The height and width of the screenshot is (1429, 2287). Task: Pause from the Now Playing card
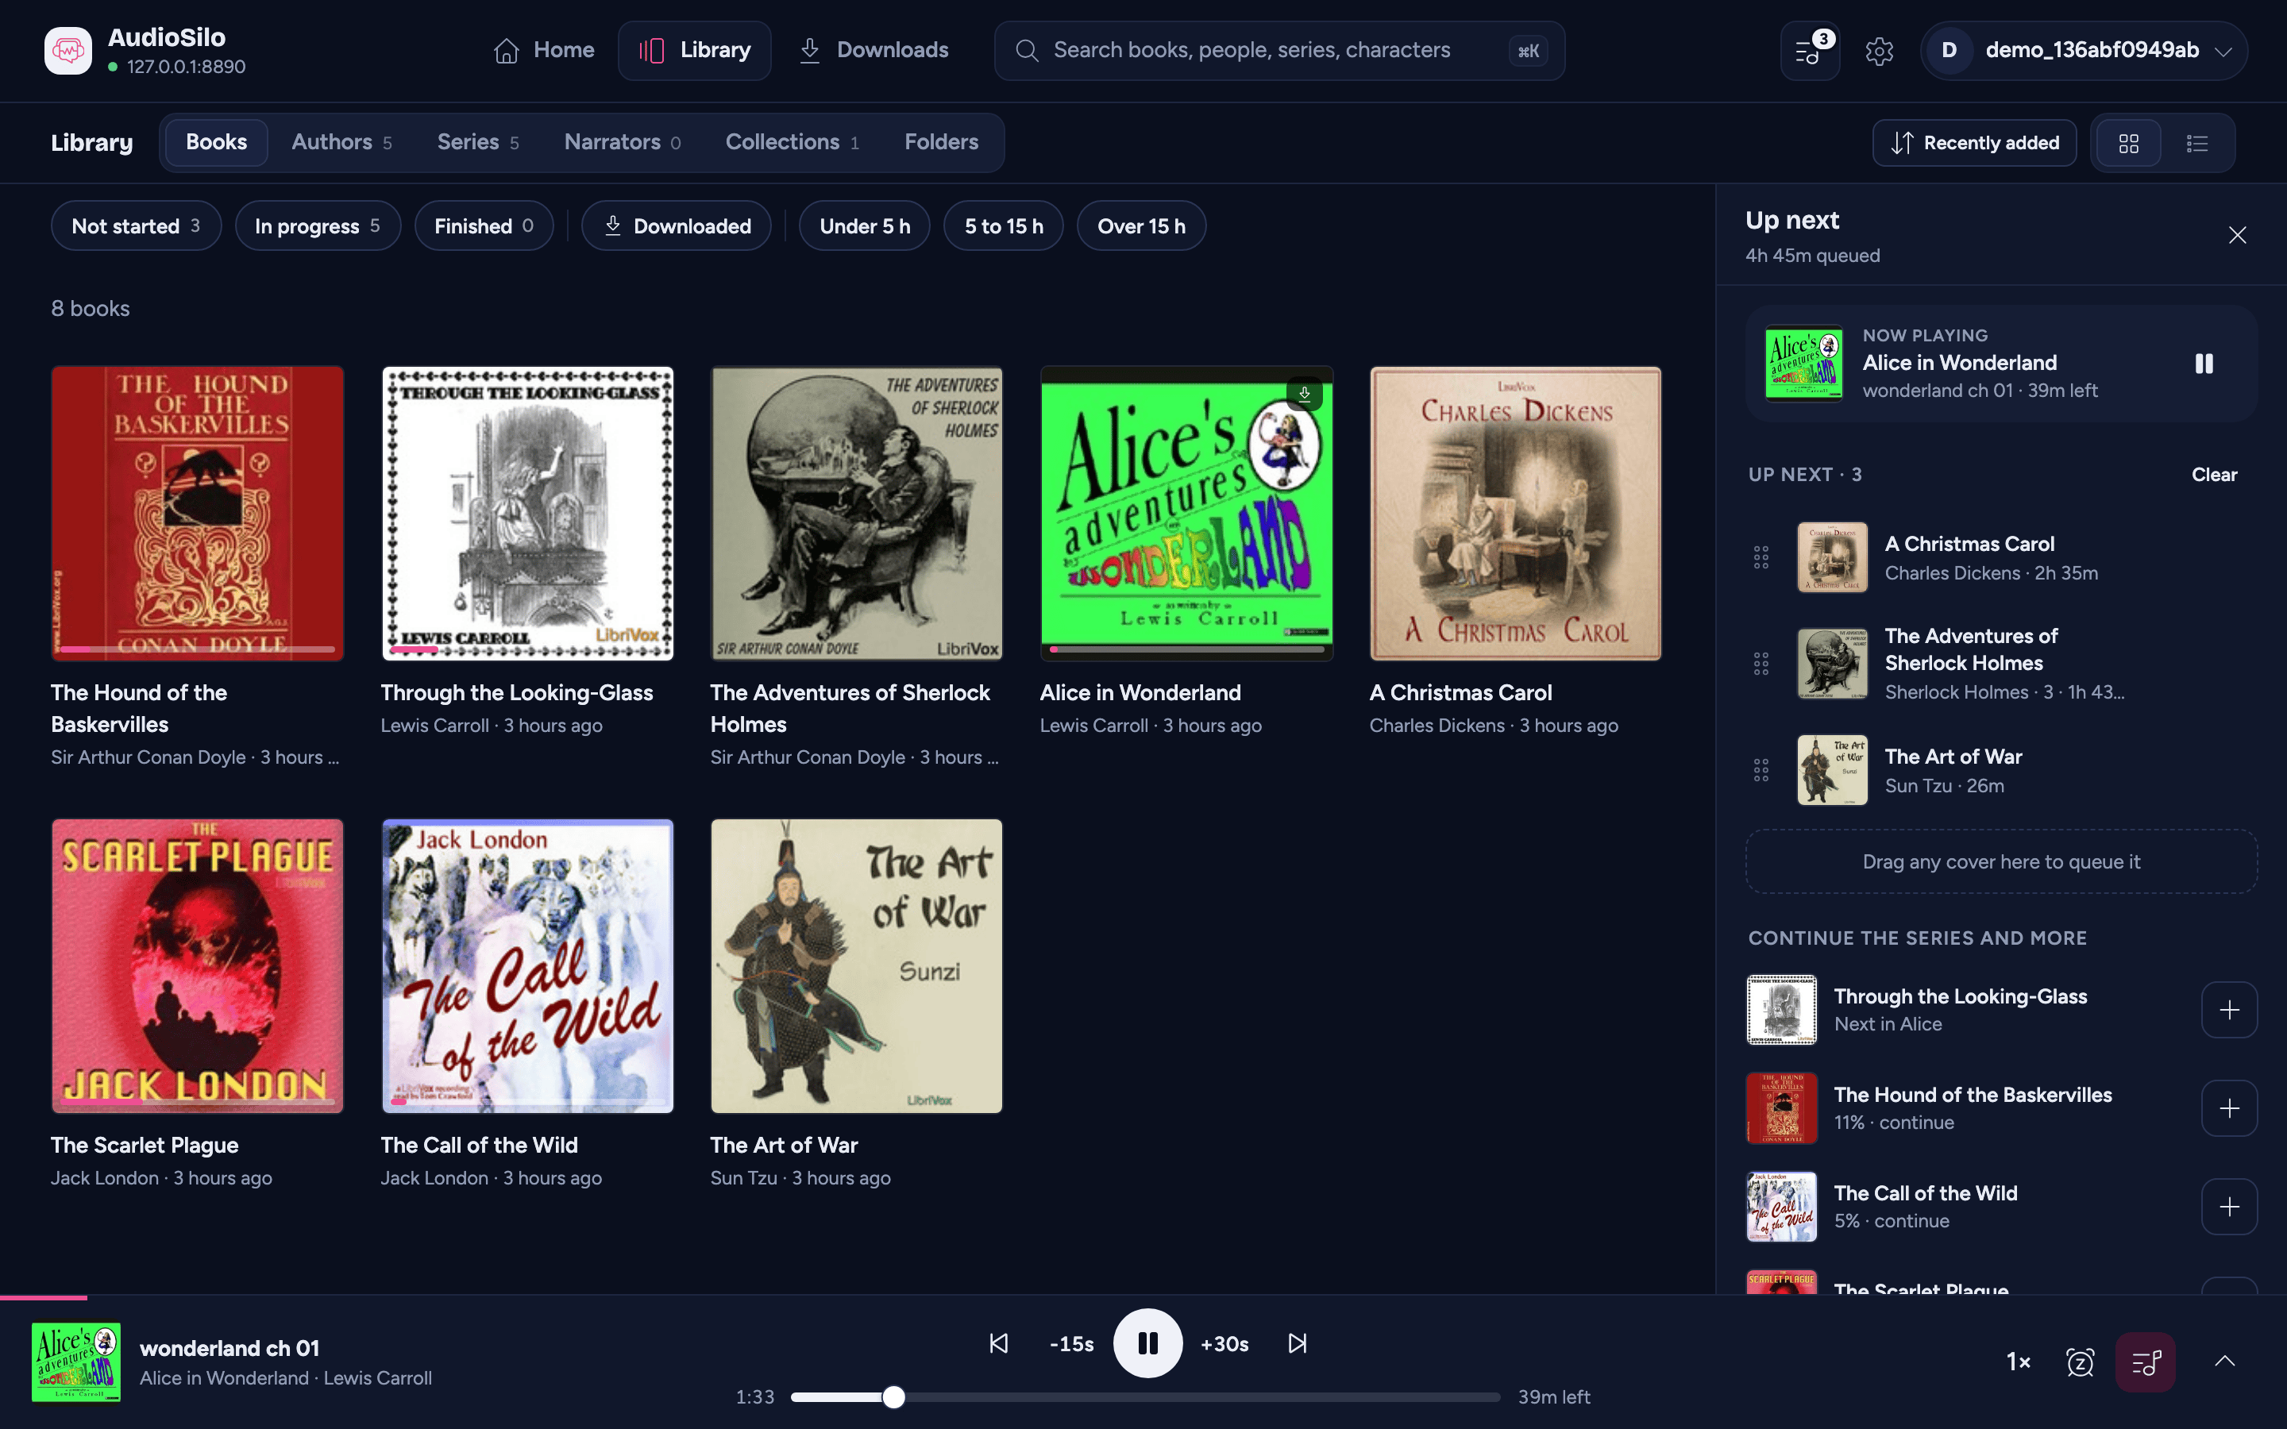[2204, 363]
